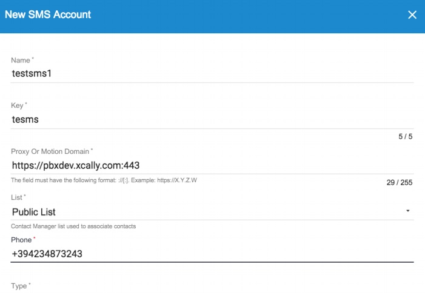Click the Key character counter 5 / 5
This screenshot has width=425, height=293.
coord(405,136)
